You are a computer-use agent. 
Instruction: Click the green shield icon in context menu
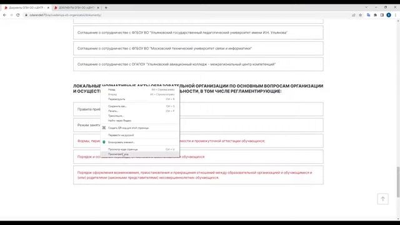tap(104, 142)
